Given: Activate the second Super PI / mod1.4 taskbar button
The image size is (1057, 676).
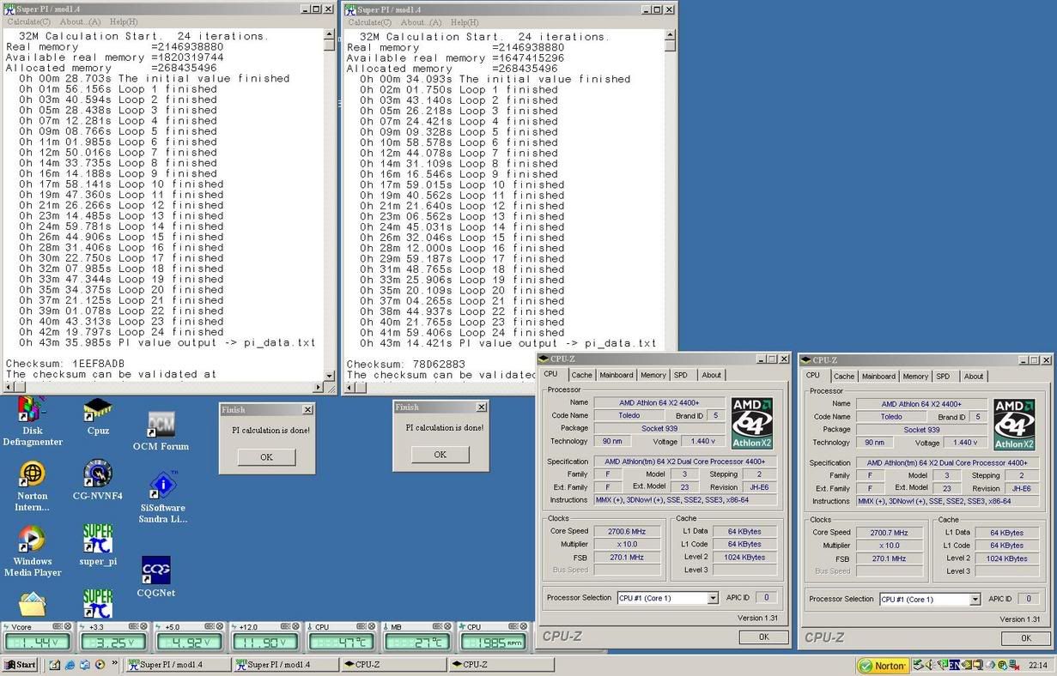Looking at the screenshot, I should click(285, 665).
